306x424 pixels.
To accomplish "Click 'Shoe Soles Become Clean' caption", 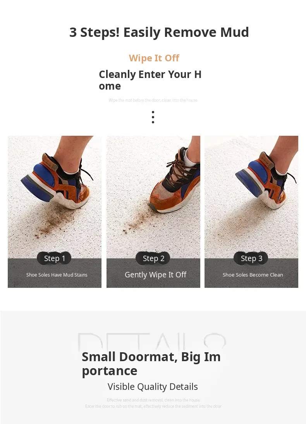I will 253,275.
